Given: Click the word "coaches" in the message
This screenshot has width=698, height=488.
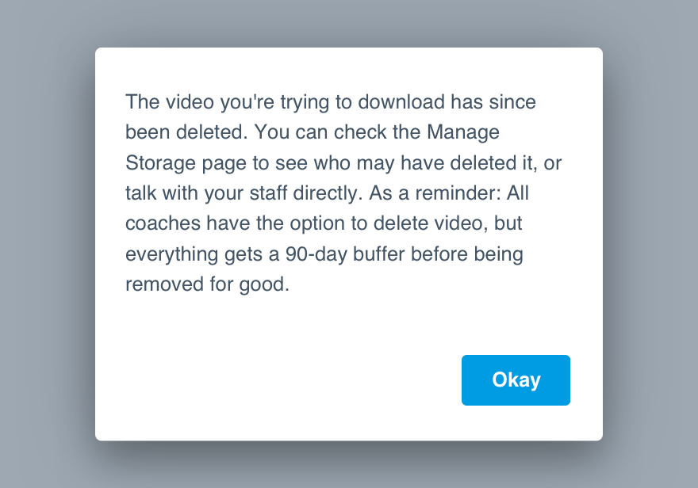Looking at the screenshot, I should click(x=163, y=223).
